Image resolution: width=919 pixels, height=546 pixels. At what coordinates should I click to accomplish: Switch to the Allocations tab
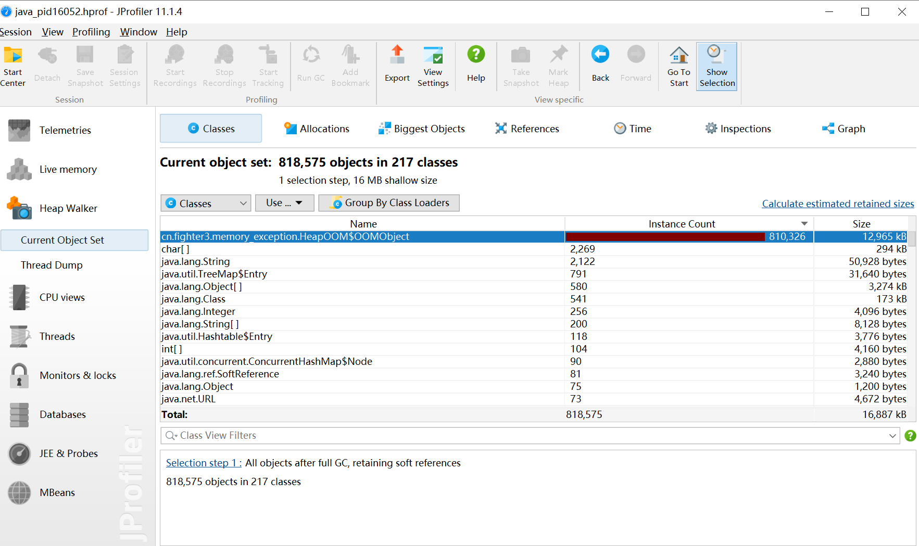point(317,128)
